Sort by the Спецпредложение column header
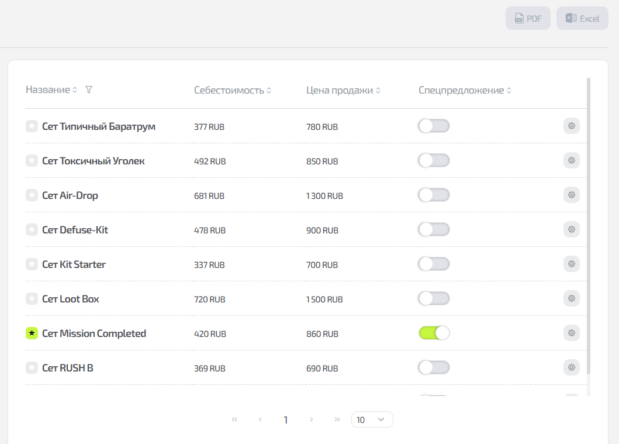619x444 pixels. click(x=465, y=91)
